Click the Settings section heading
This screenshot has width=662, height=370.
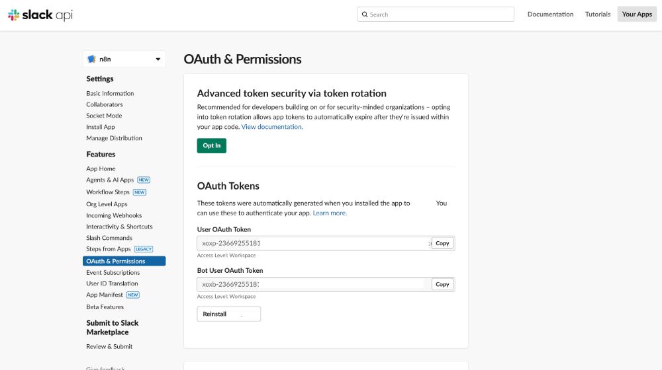coord(100,79)
